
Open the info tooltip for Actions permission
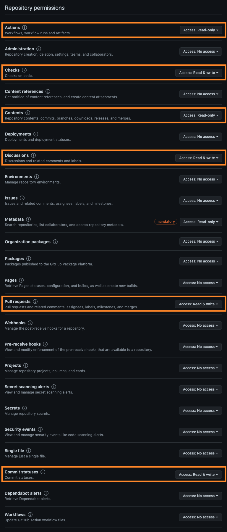click(x=25, y=28)
